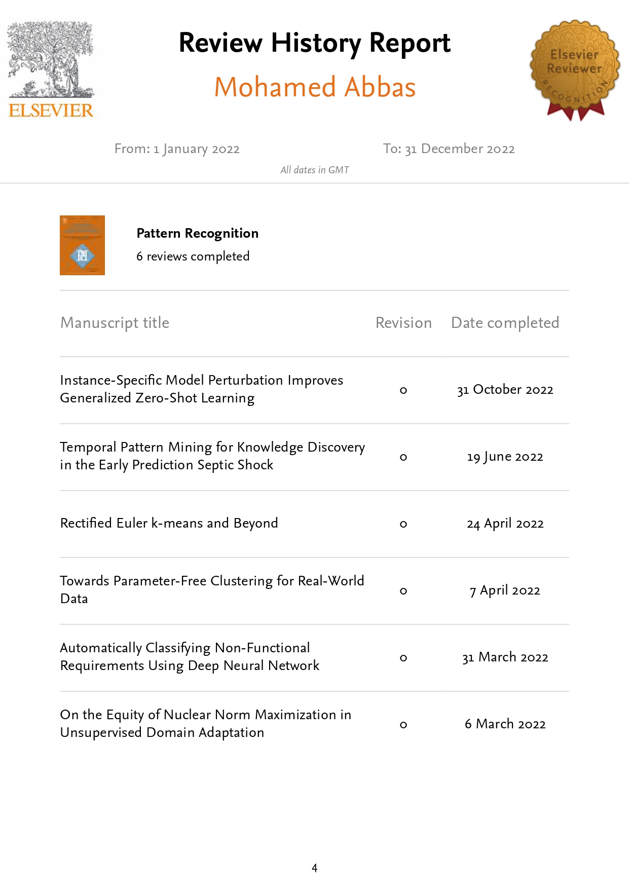Click the From 1 January 2022 date
629x889 pixels.
tap(177, 149)
